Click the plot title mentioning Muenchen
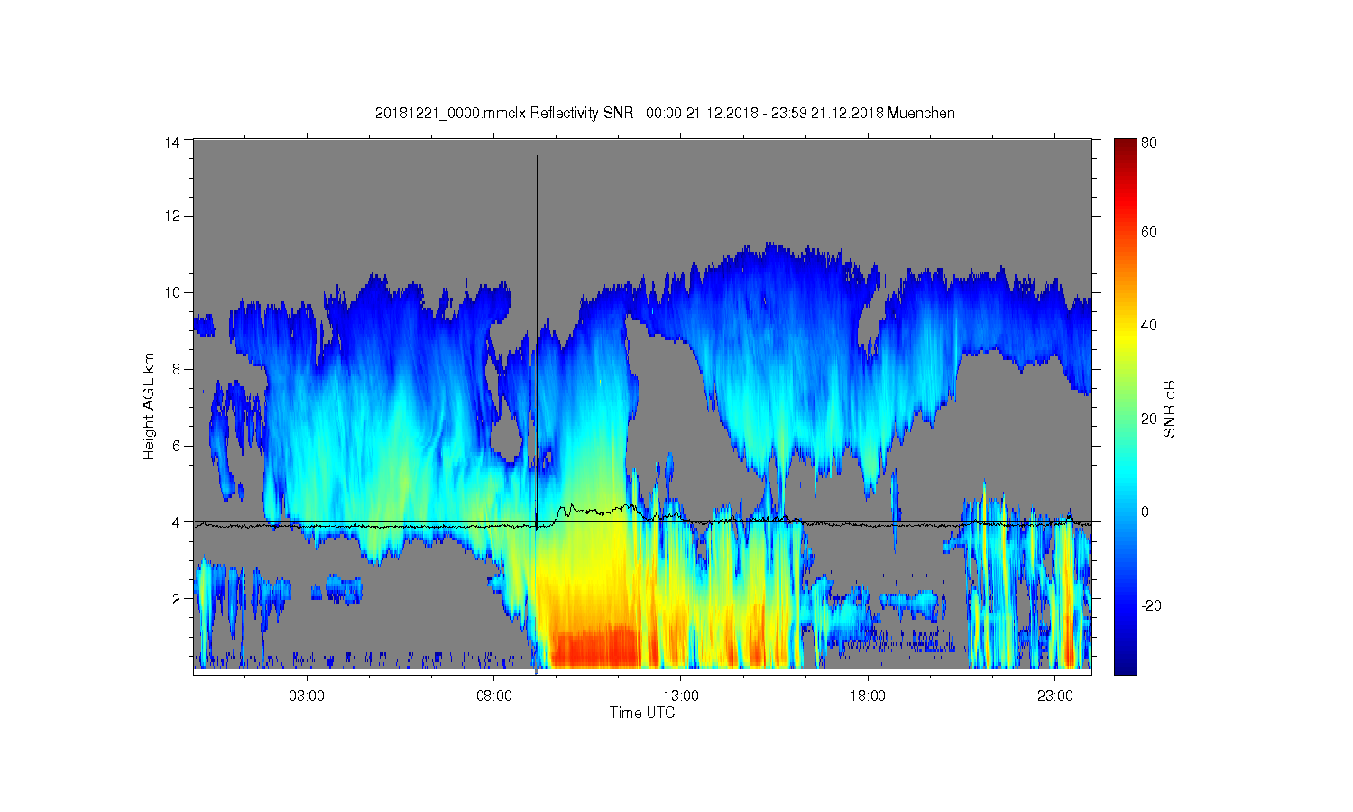 click(x=665, y=113)
